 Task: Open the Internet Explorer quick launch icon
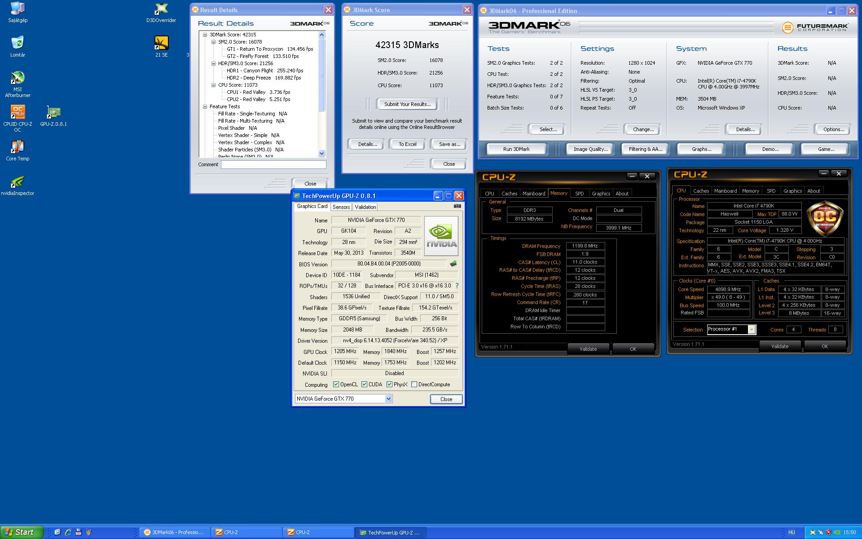(68, 532)
